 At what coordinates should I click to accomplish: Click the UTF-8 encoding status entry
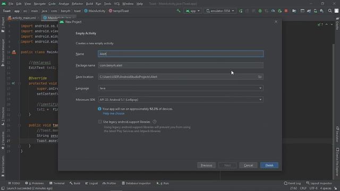313,188
